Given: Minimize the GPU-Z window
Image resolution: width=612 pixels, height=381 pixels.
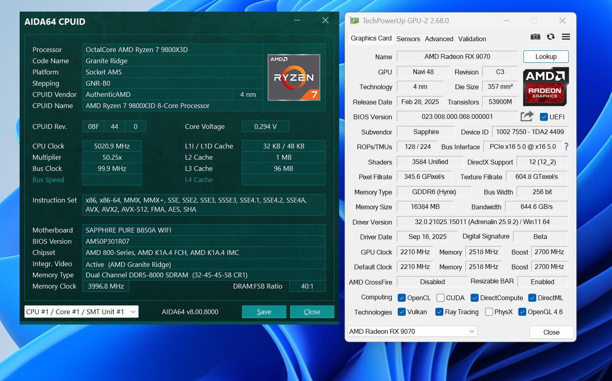Looking at the screenshot, I should click(506, 21).
